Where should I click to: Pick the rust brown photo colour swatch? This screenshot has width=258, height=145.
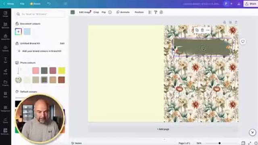(x=62, y=80)
